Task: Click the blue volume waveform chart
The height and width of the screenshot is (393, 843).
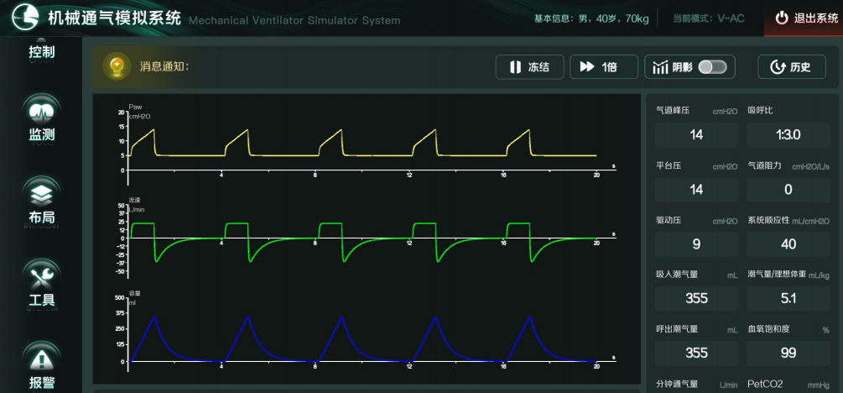Action: 369,332
